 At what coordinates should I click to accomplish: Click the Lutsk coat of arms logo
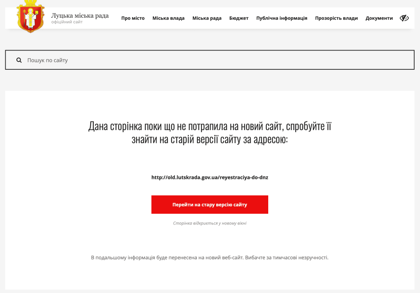30,17
